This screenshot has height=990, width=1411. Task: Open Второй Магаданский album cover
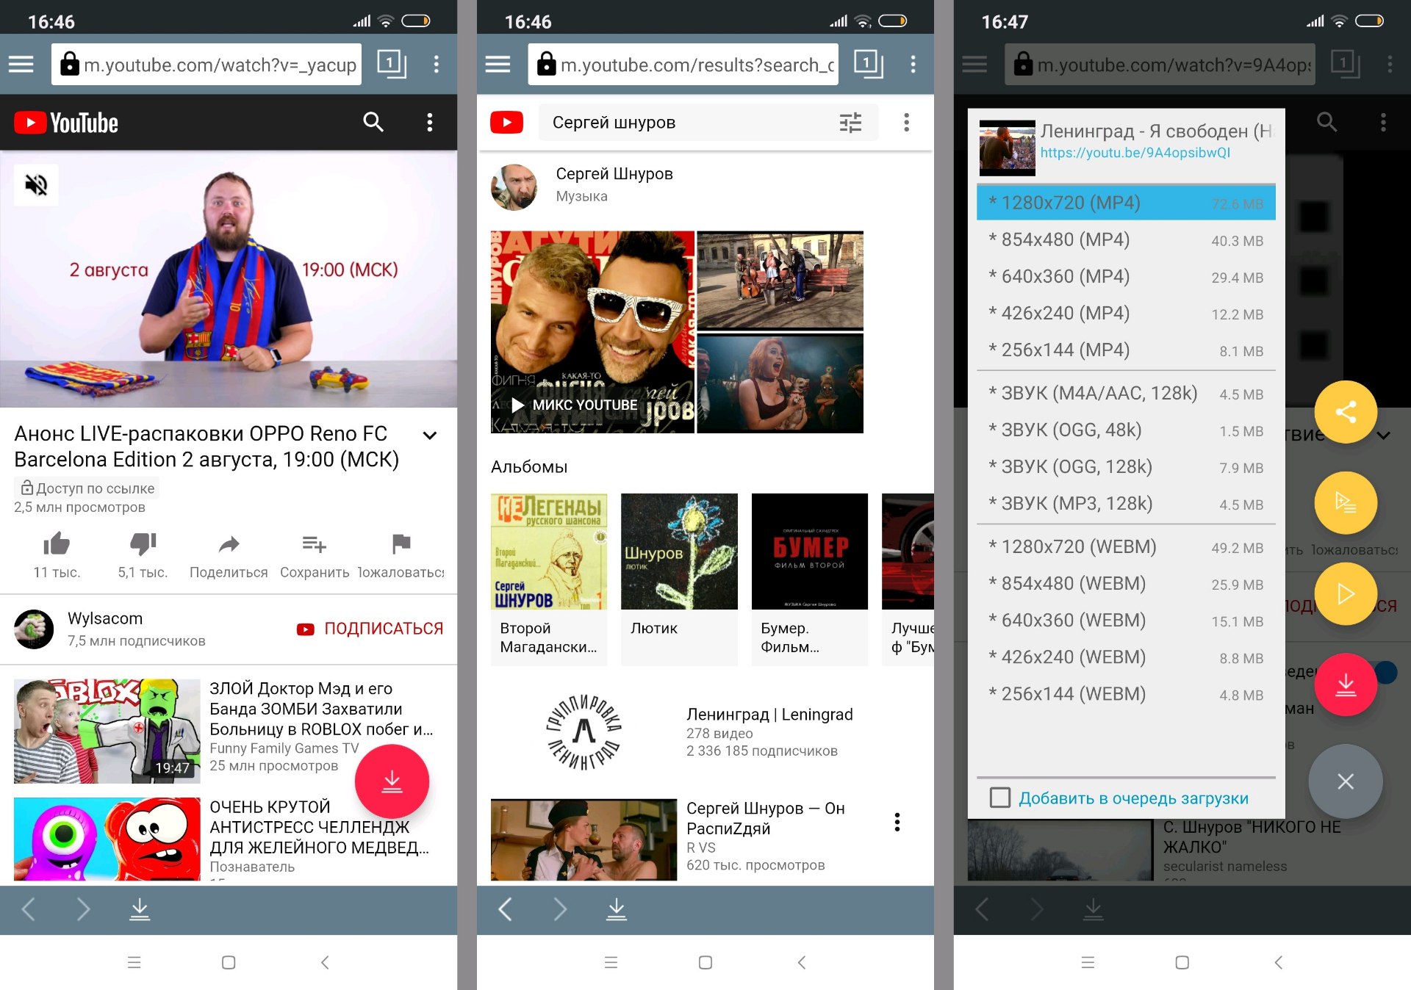(x=549, y=551)
